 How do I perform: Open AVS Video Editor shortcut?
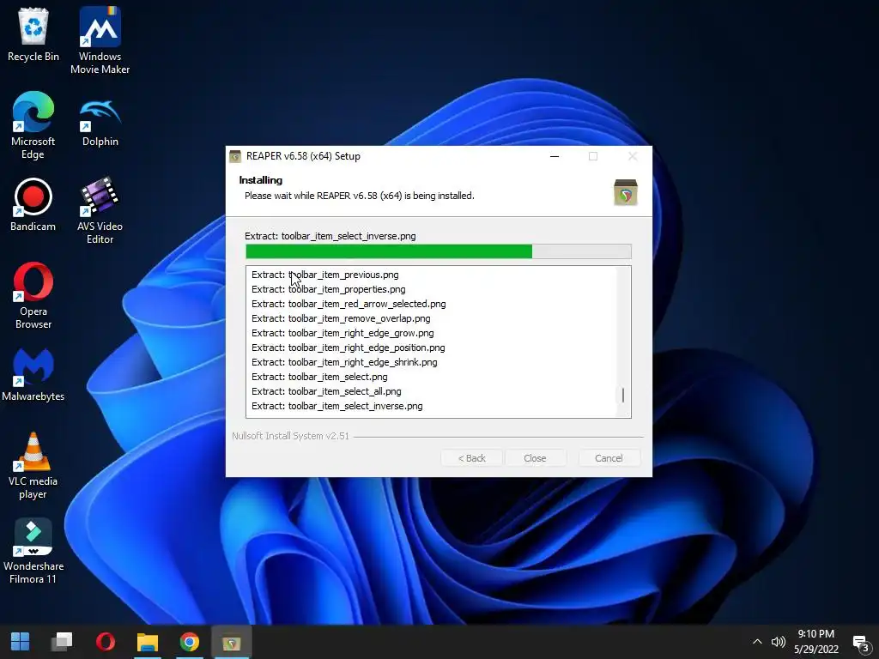[x=100, y=211]
